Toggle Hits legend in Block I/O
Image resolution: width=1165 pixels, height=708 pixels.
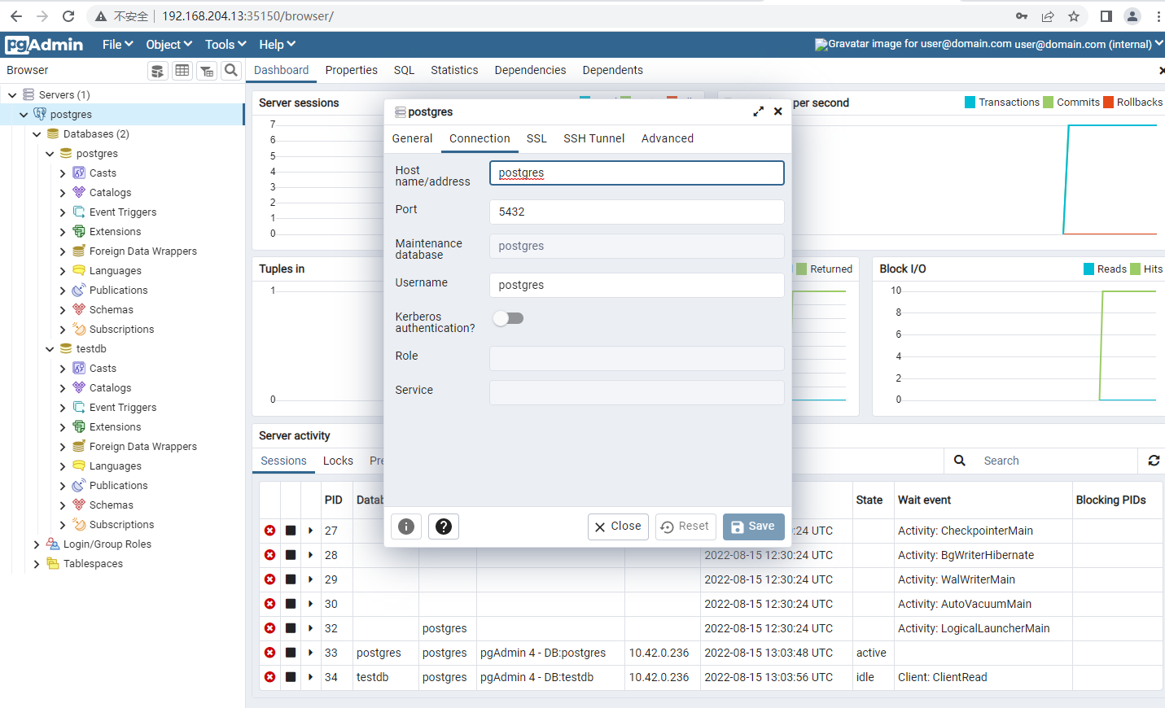click(1147, 269)
